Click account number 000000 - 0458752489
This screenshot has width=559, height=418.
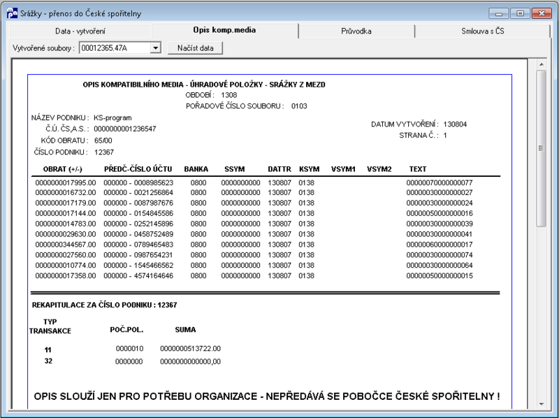(x=138, y=234)
